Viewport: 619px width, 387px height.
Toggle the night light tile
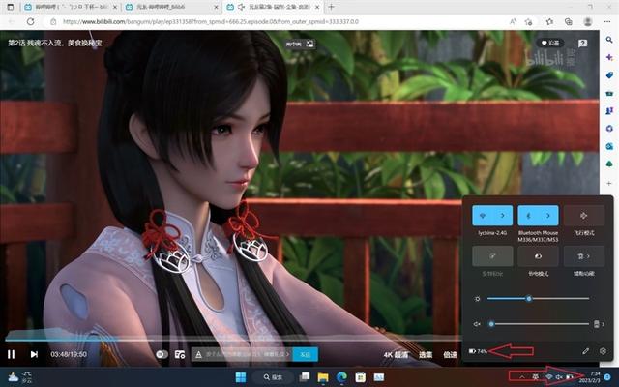[x=538, y=256]
